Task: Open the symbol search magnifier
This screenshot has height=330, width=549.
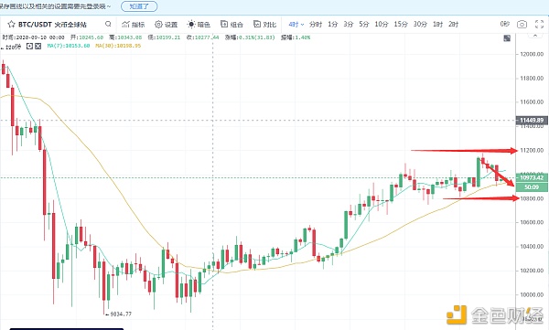Action: coord(108,24)
